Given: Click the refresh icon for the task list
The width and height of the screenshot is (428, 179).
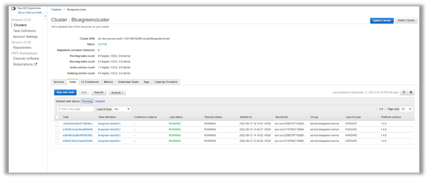Looking at the screenshot, I should tap(404, 92).
